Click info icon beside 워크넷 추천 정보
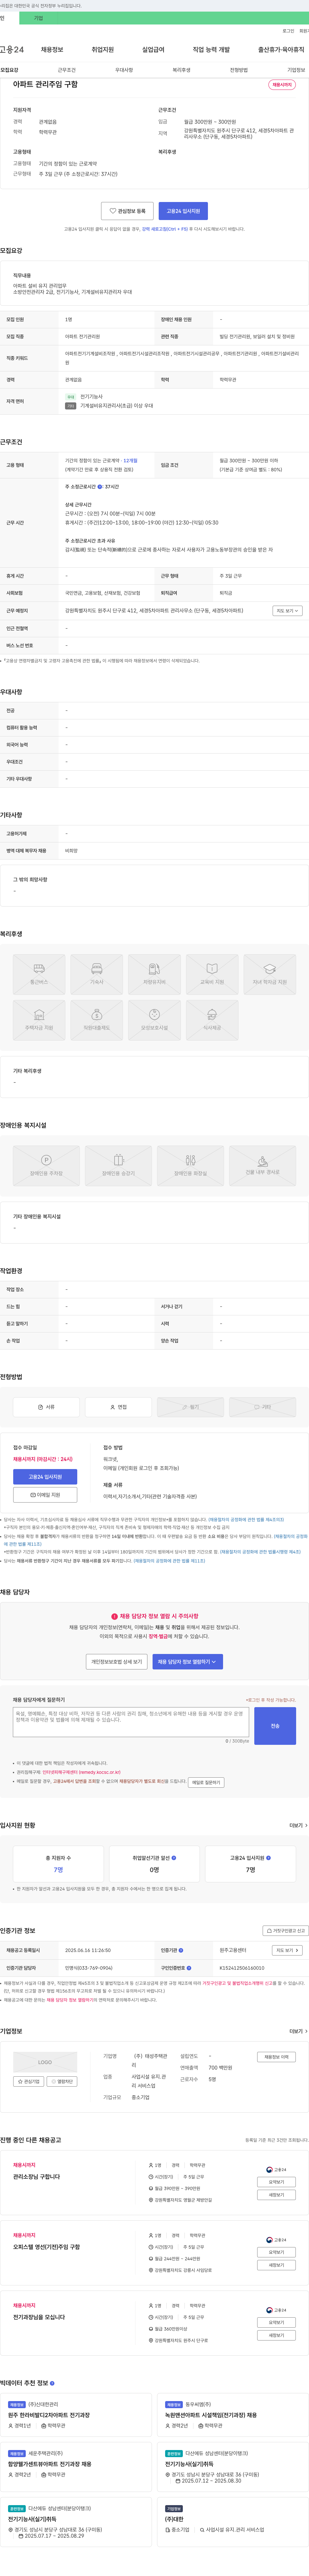The image size is (309, 2576). (x=52, y=2383)
